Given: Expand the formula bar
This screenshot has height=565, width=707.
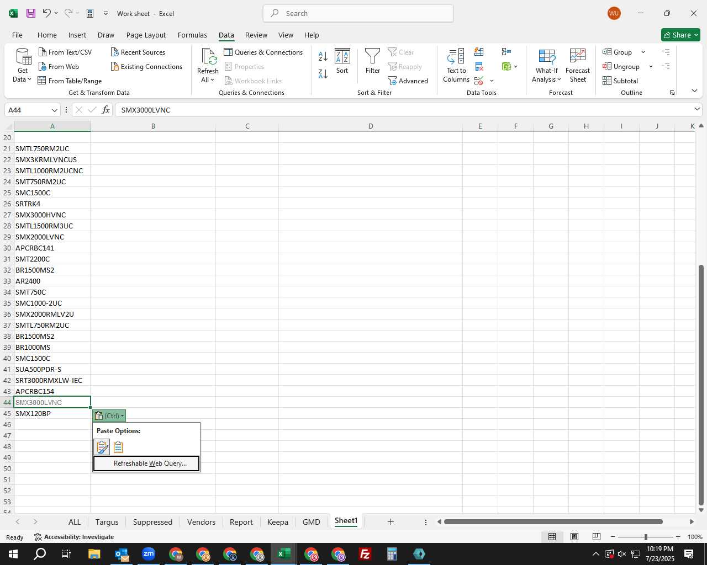Looking at the screenshot, I should 697,109.
